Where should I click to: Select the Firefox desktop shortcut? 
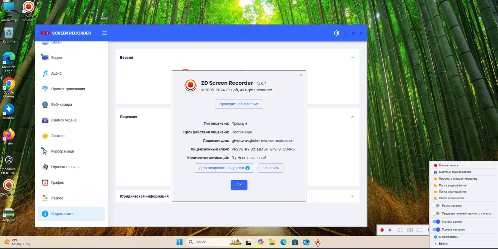(x=9, y=137)
